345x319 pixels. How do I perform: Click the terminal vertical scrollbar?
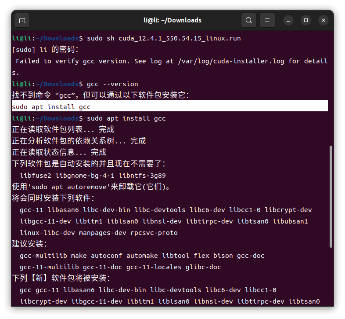pos(331,197)
